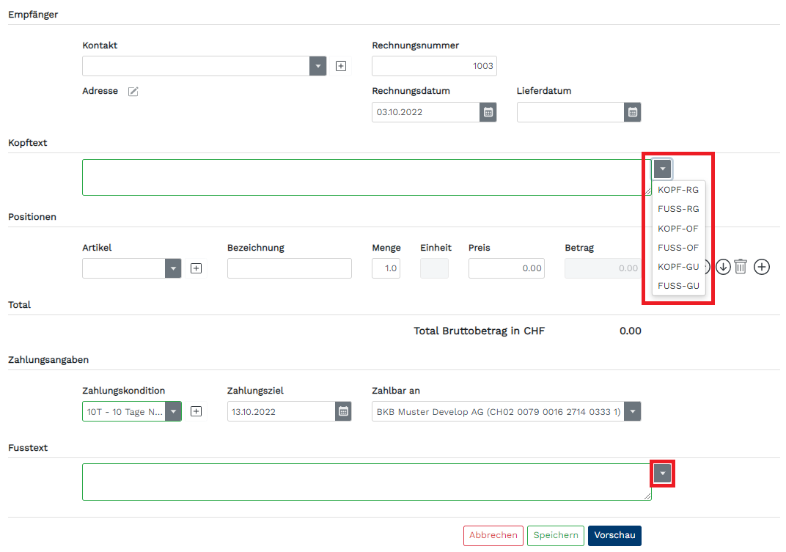Image resolution: width=786 pixels, height=552 pixels.
Task: Click the Vorschau button
Action: (614, 536)
